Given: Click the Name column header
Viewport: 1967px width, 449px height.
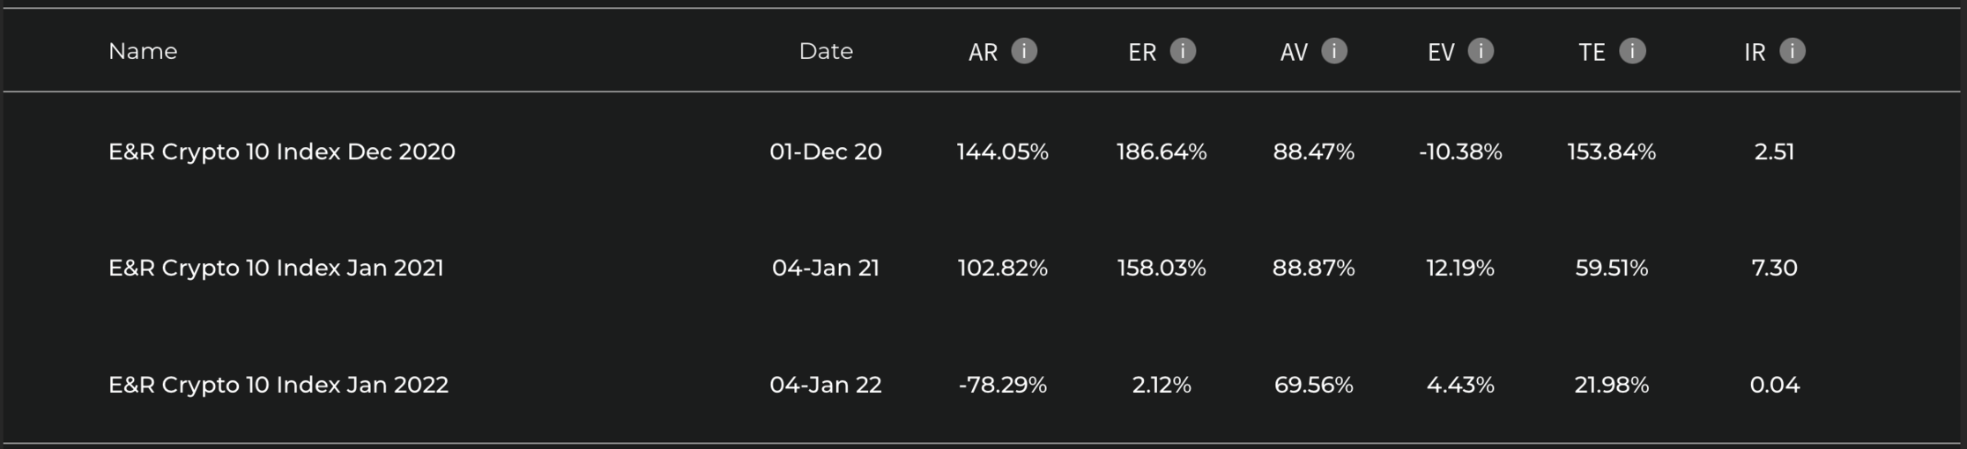Looking at the screenshot, I should 143,51.
